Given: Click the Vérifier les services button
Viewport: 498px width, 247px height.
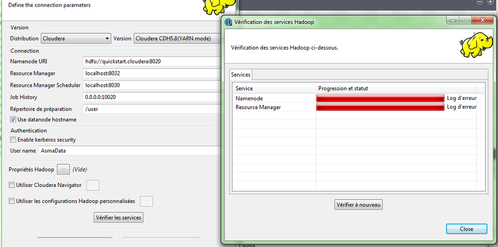Looking at the screenshot, I should (x=119, y=218).
